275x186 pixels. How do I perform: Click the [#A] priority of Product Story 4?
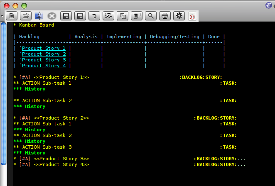pos(25,164)
